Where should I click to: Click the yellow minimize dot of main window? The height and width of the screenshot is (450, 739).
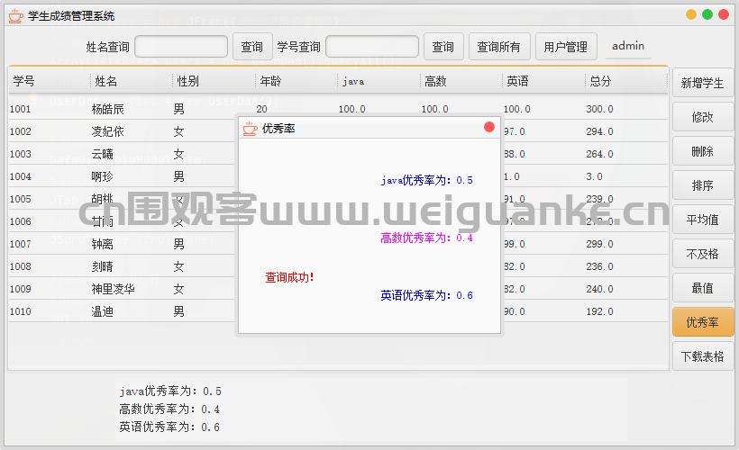coord(691,14)
